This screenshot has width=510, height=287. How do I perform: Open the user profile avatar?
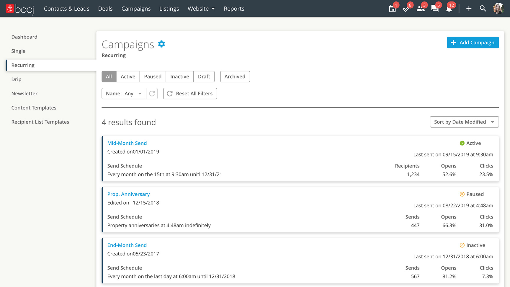click(498, 9)
